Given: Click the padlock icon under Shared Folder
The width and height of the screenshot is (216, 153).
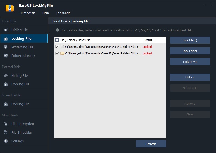Looking at the screenshot, I should (6, 104).
